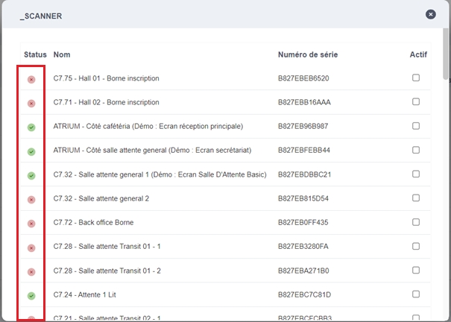The image size is (451, 322).
Task: Click red status icon for Transit 01 - 1
Action: (31, 248)
